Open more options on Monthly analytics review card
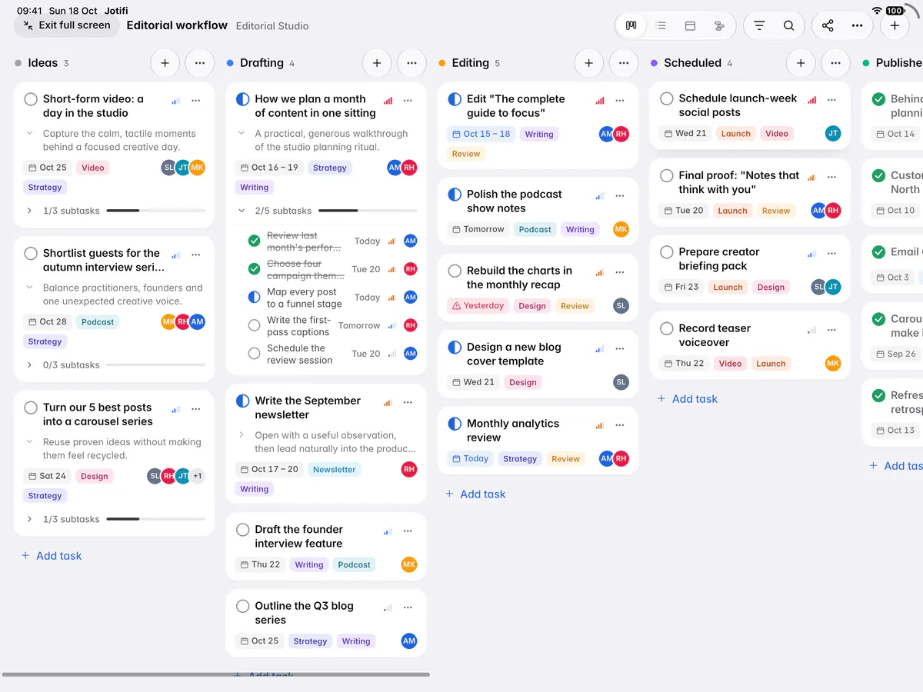The height and width of the screenshot is (692, 923). (620, 424)
